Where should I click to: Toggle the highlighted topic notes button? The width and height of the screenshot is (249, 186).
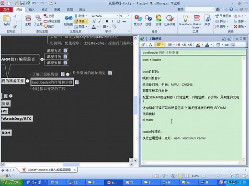click(80, 21)
